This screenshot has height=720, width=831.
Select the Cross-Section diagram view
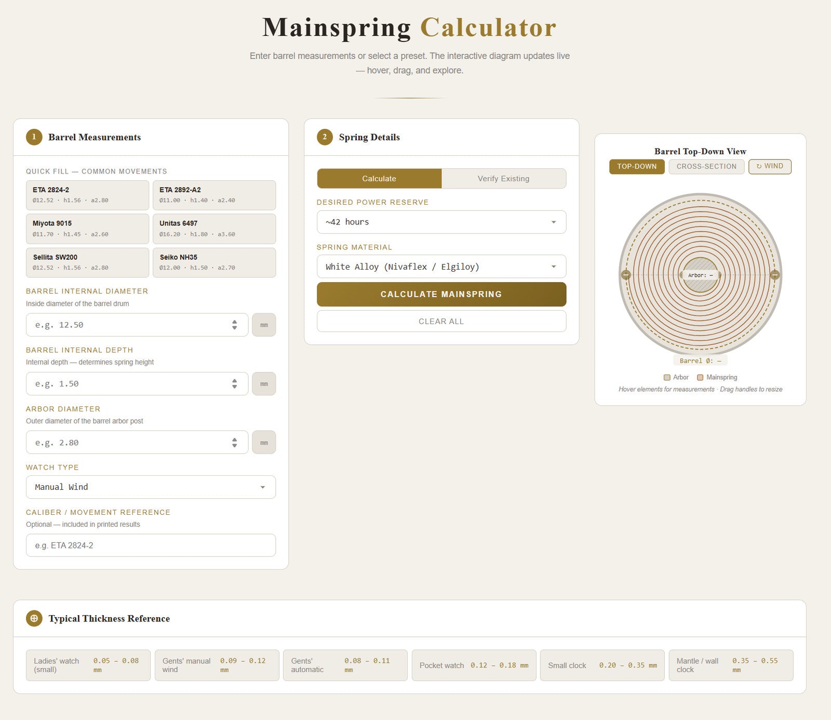pyautogui.click(x=706, y=166)
